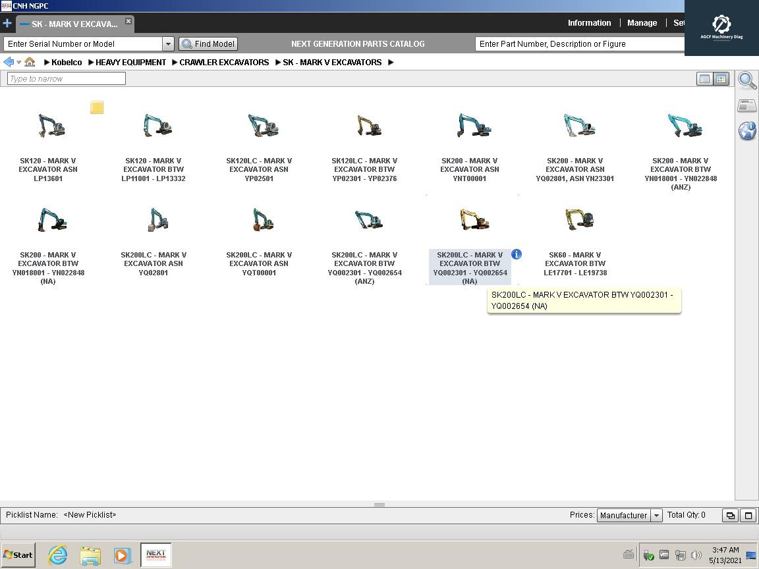This screenshot has height=569, width=759.
Task: Open the serial number field dropdown arrow
Action: (168, 43)
